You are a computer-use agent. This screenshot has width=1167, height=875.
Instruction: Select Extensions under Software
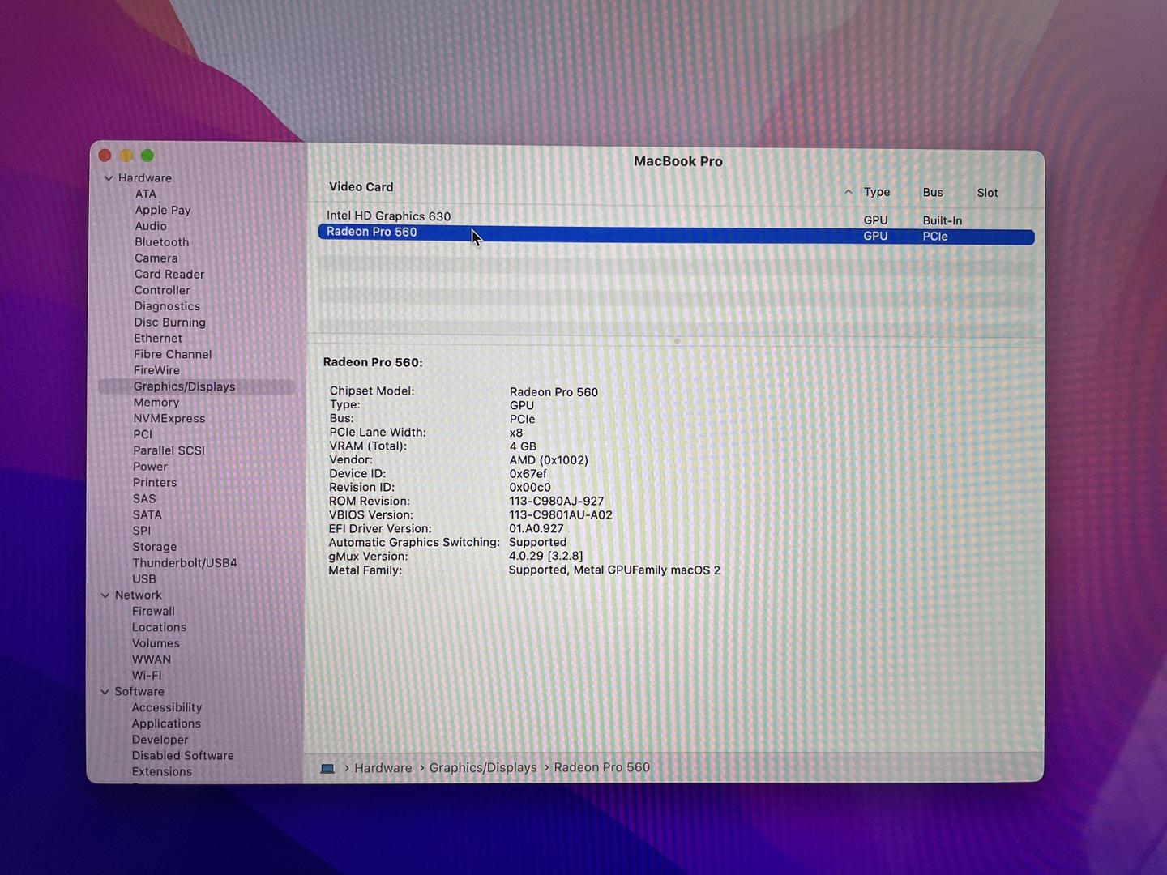click(162, 772)
